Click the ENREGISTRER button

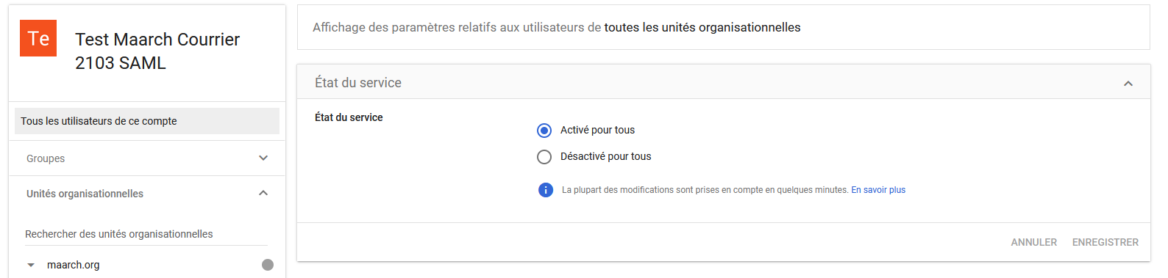click(x=1105, y=242)
